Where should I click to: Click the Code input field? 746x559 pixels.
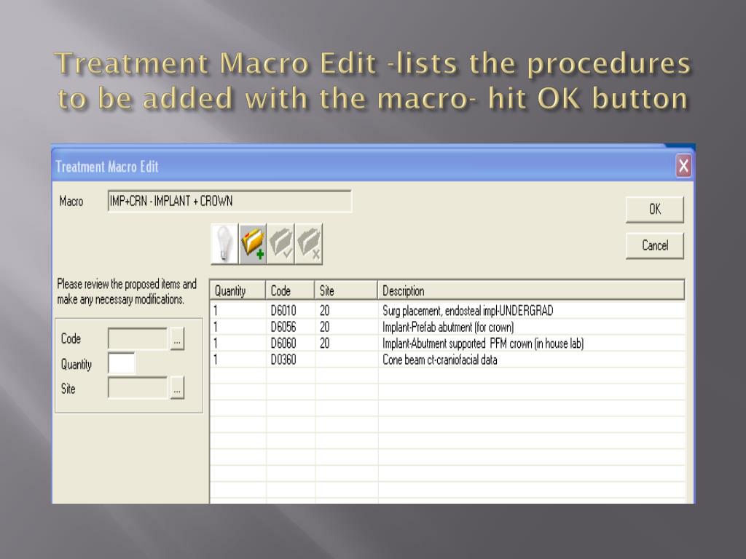[x=138, y=339]
